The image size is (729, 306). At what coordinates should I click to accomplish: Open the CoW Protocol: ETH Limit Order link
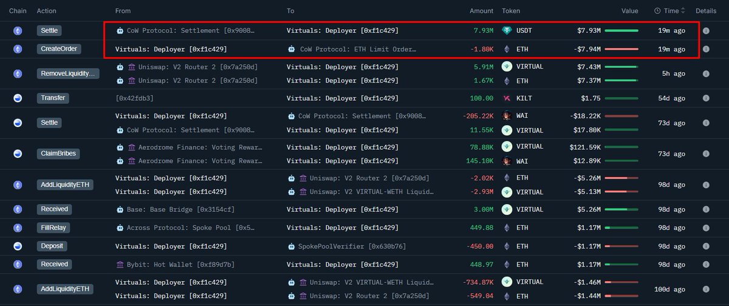point(358,49)
